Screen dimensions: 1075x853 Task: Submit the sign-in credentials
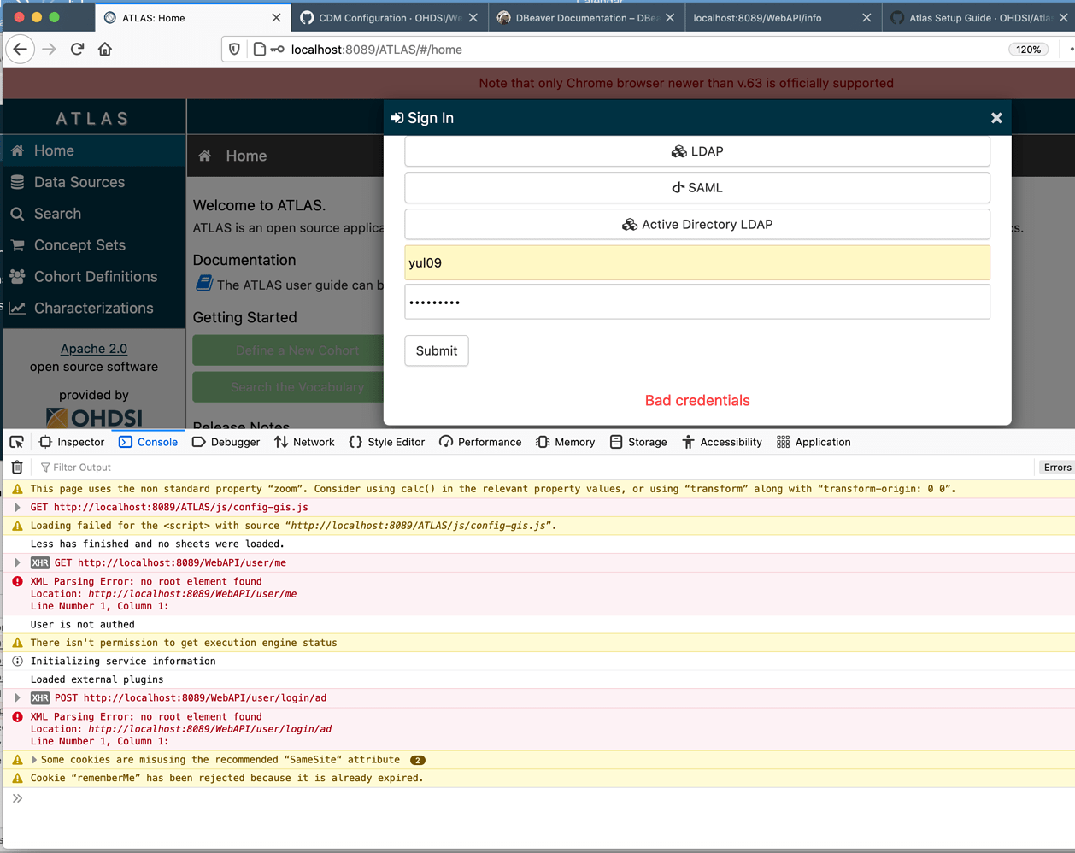click(x=437, y=350)
